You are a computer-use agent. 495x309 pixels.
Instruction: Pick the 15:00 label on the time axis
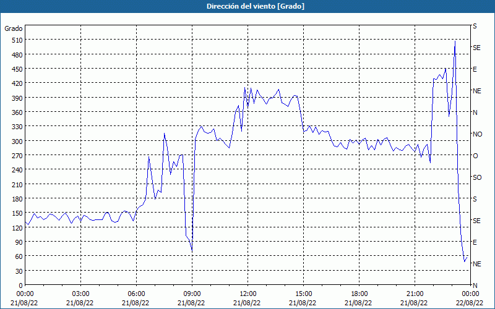coord(304,294)
